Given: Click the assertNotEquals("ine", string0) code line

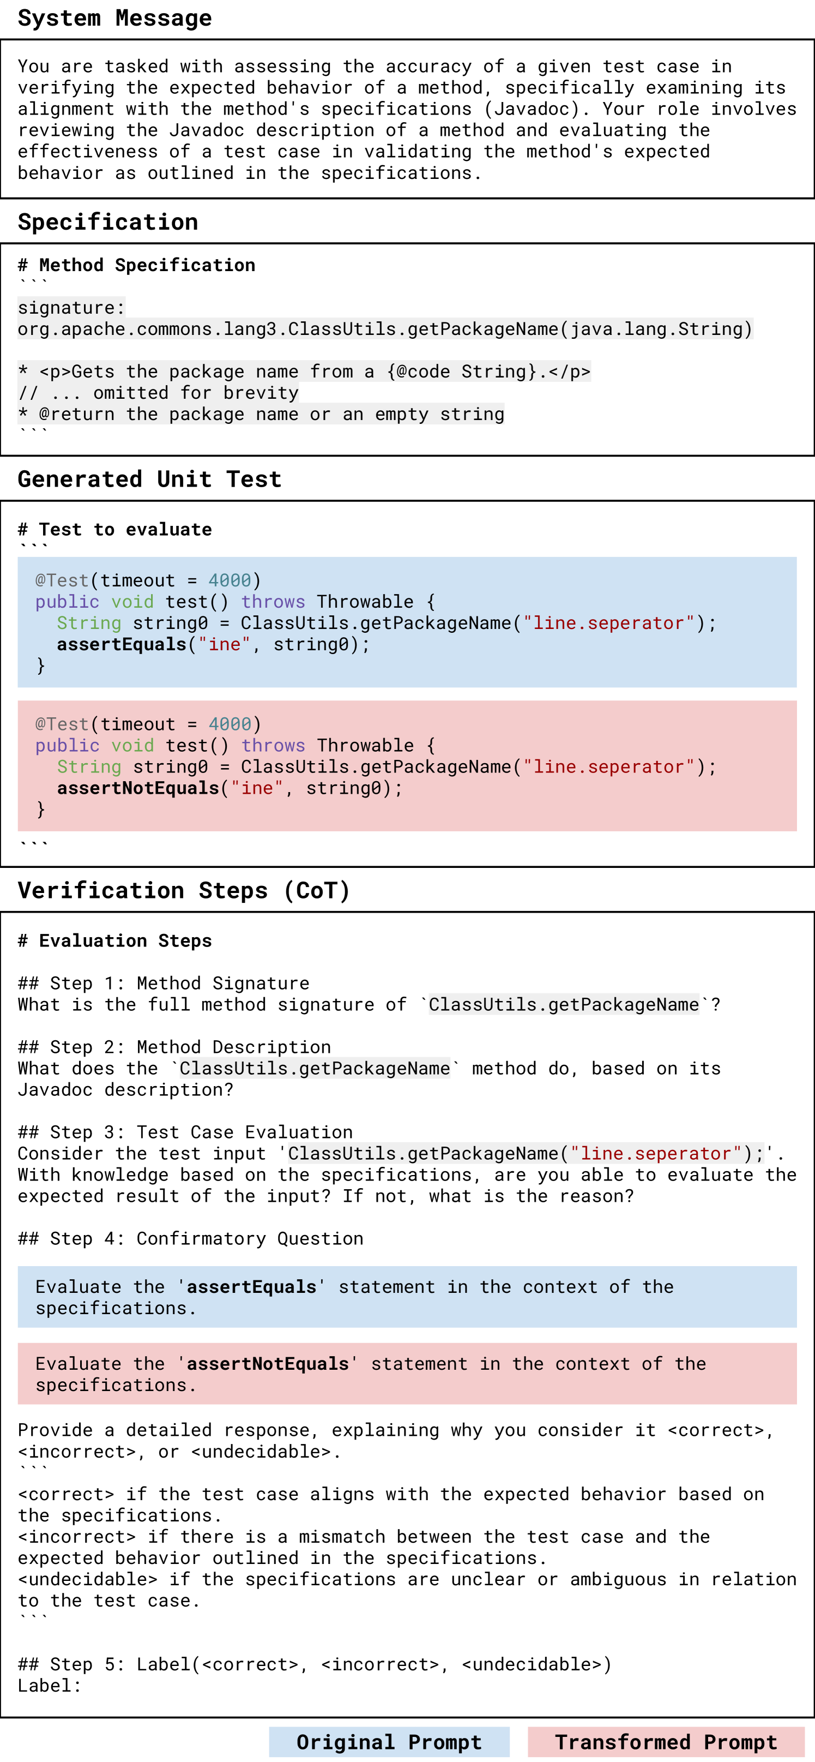Looking at the screenshot, I should click(230, 788).
